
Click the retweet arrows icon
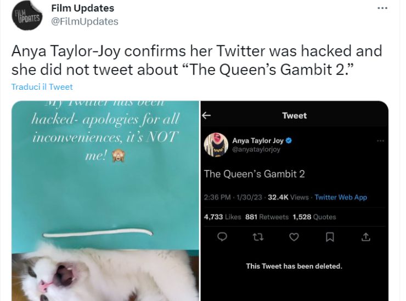(x=258, y=236)
